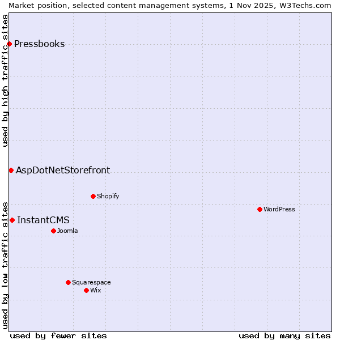Click the AspDotNetStorefront red diamond marker
The width and height of the screenshot is (340, 340).
point(11,170)
